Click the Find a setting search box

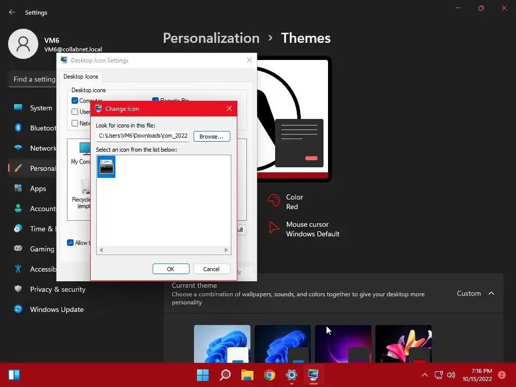click(33, 79)
